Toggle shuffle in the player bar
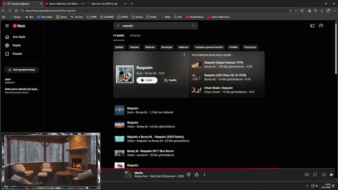Image resolution: width=338 pixels, height=190 pixels. pos(323,175)
